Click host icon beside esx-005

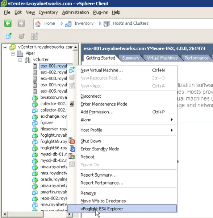(x=35, y=91)
